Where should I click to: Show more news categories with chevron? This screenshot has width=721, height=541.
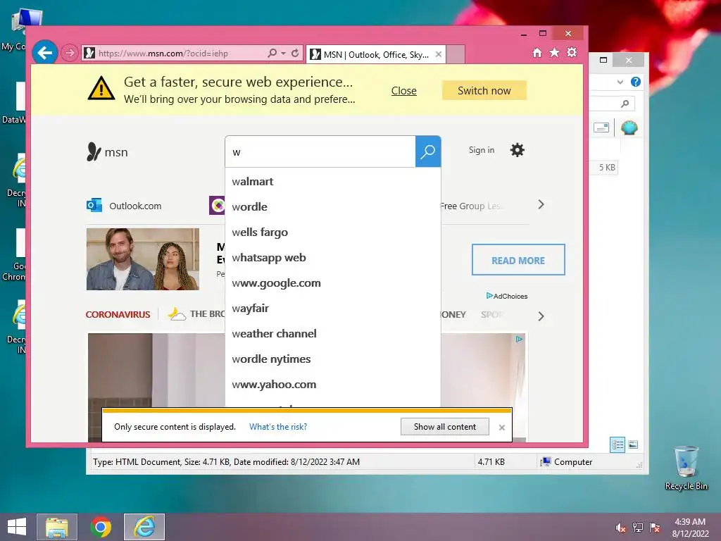pyautogui.click(x=541, y=316)
